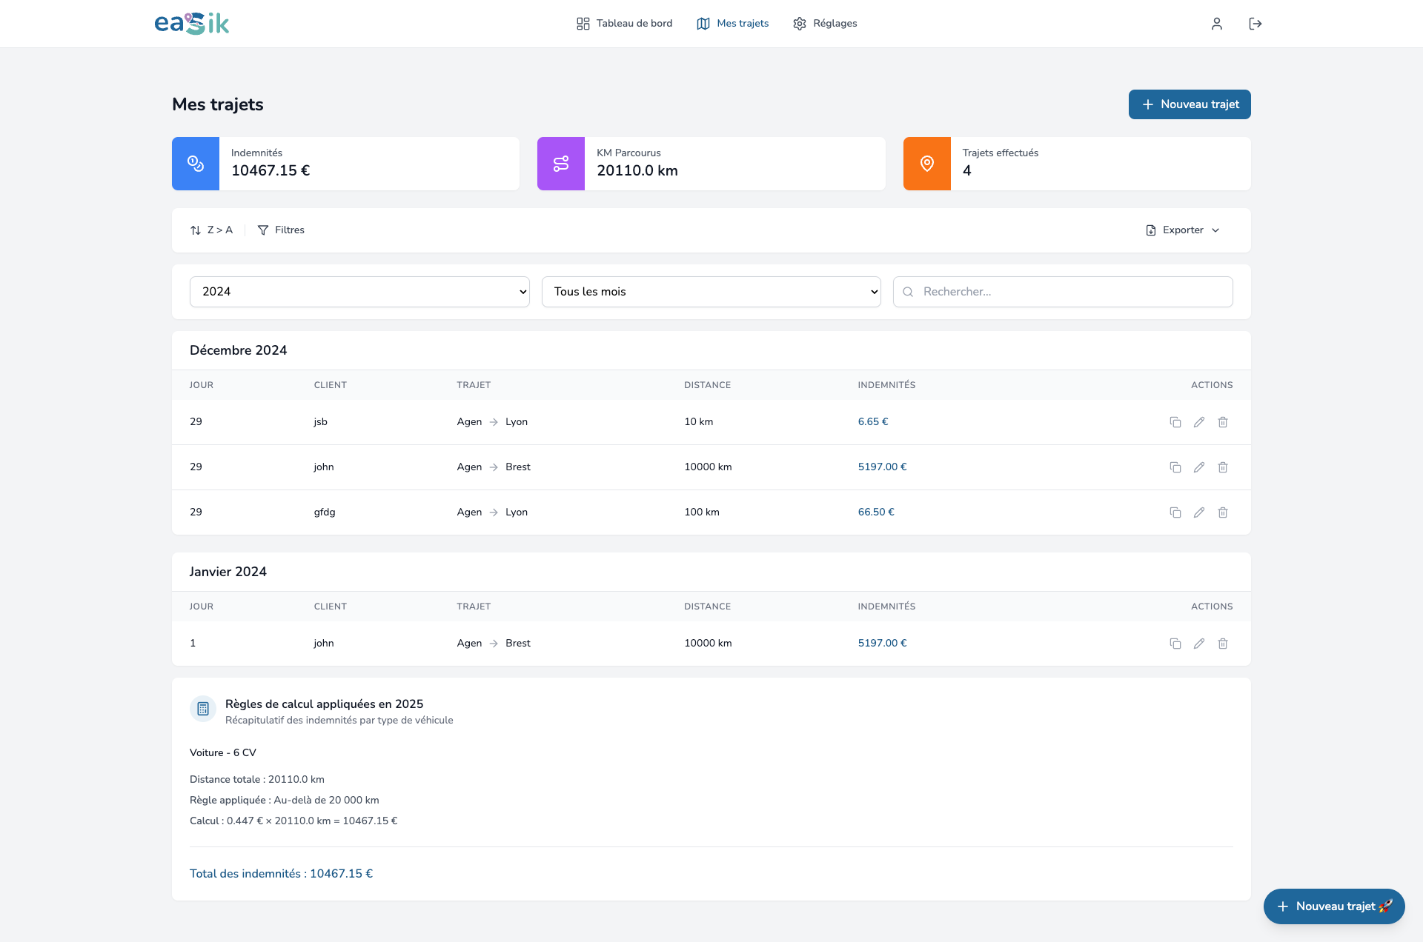The width and height of the screenshot is (1423, 942).
Task: Expand the Exporter dropdown
Action: tap(1183, 230)
